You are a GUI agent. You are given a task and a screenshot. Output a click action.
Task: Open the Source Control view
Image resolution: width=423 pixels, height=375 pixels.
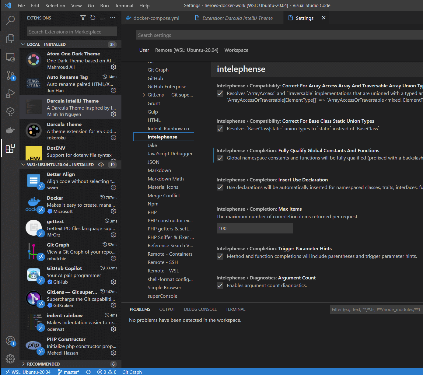pyautogui.click(x=10, y=75)
